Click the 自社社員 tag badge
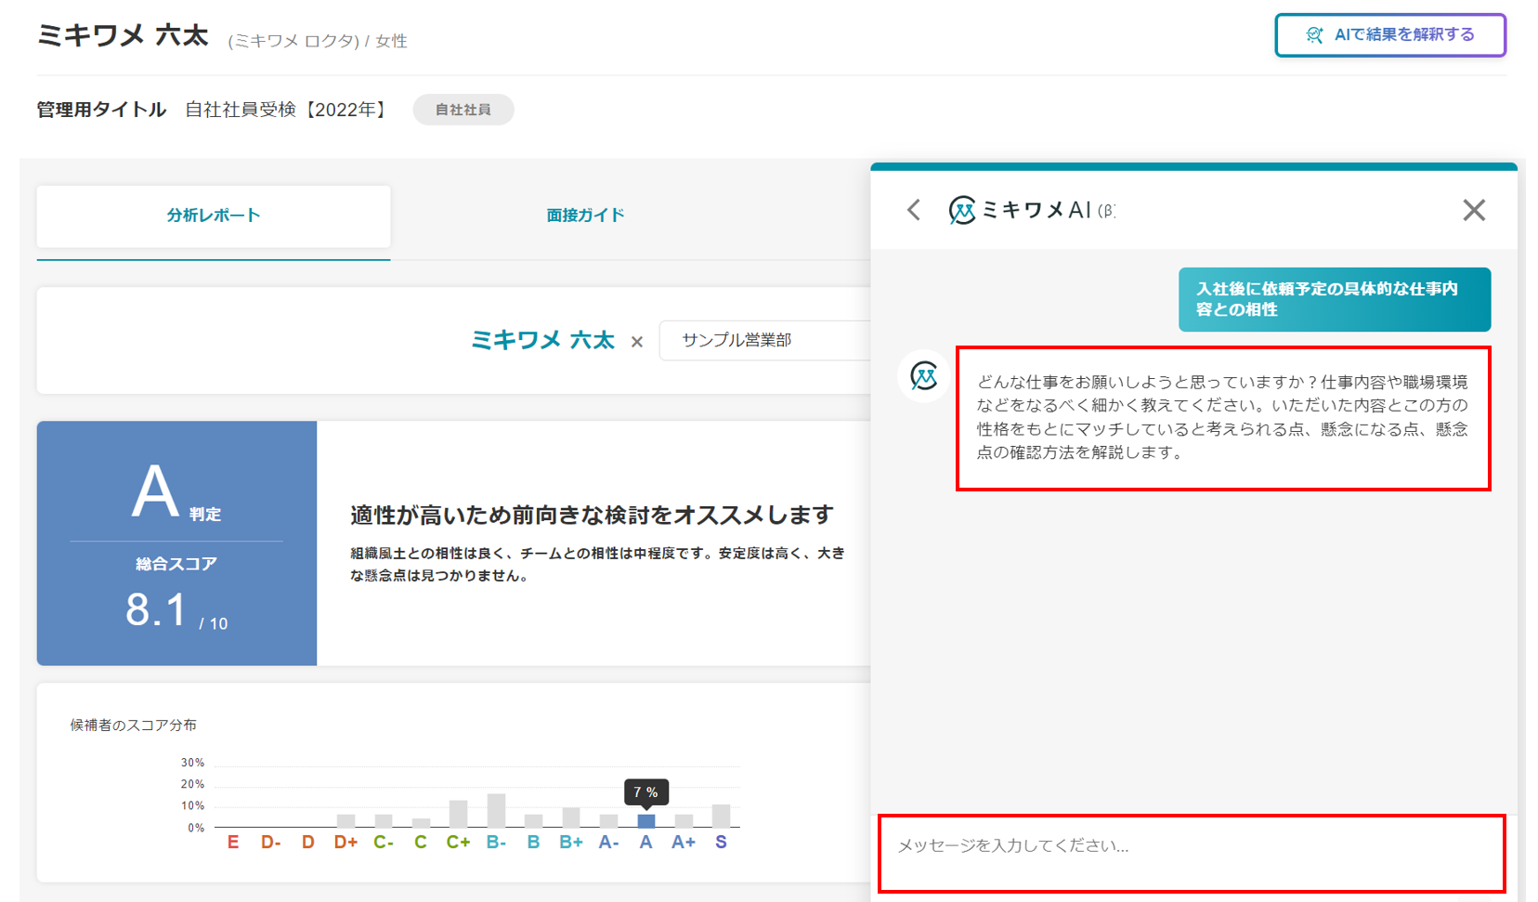Image resolution: width=1538 pixels, height=902 pixels. coord(463,110)
